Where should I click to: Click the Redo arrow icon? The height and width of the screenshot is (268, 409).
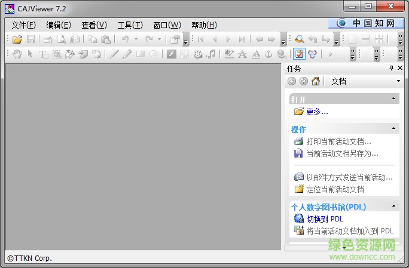149,39
